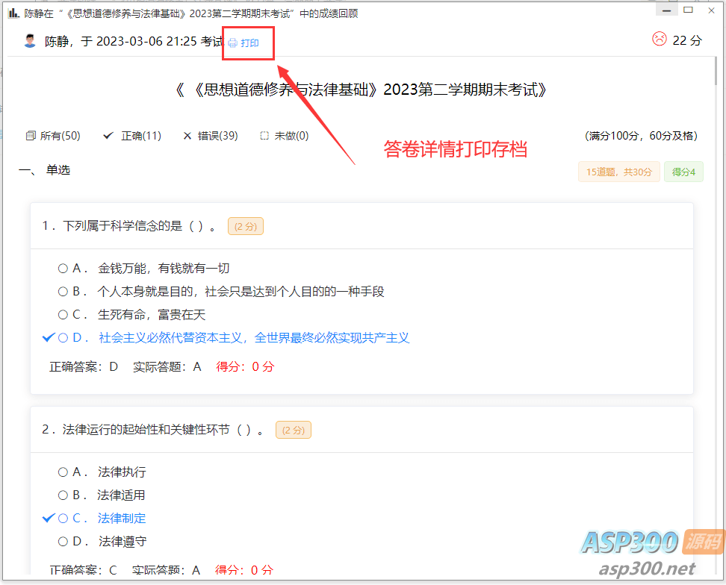This screenshot has width=726, height=585.
Task: Click the X icon for 错误(39)
Action: tap(187, 136)
